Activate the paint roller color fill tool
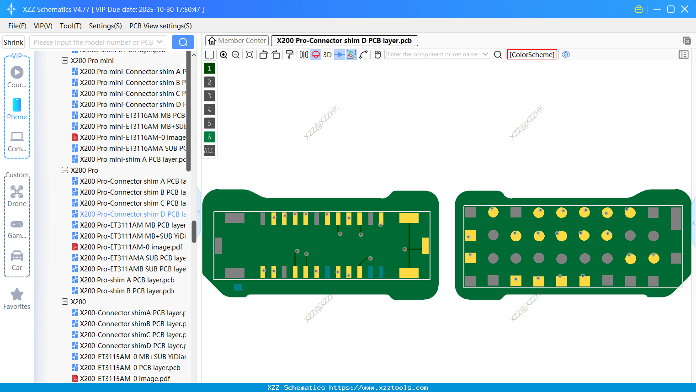The height and width of the screenshot is (392, 696). [x=289, y=54]
